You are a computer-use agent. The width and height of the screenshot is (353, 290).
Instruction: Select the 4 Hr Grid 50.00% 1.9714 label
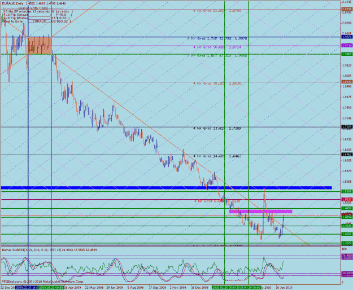(217, 47)
